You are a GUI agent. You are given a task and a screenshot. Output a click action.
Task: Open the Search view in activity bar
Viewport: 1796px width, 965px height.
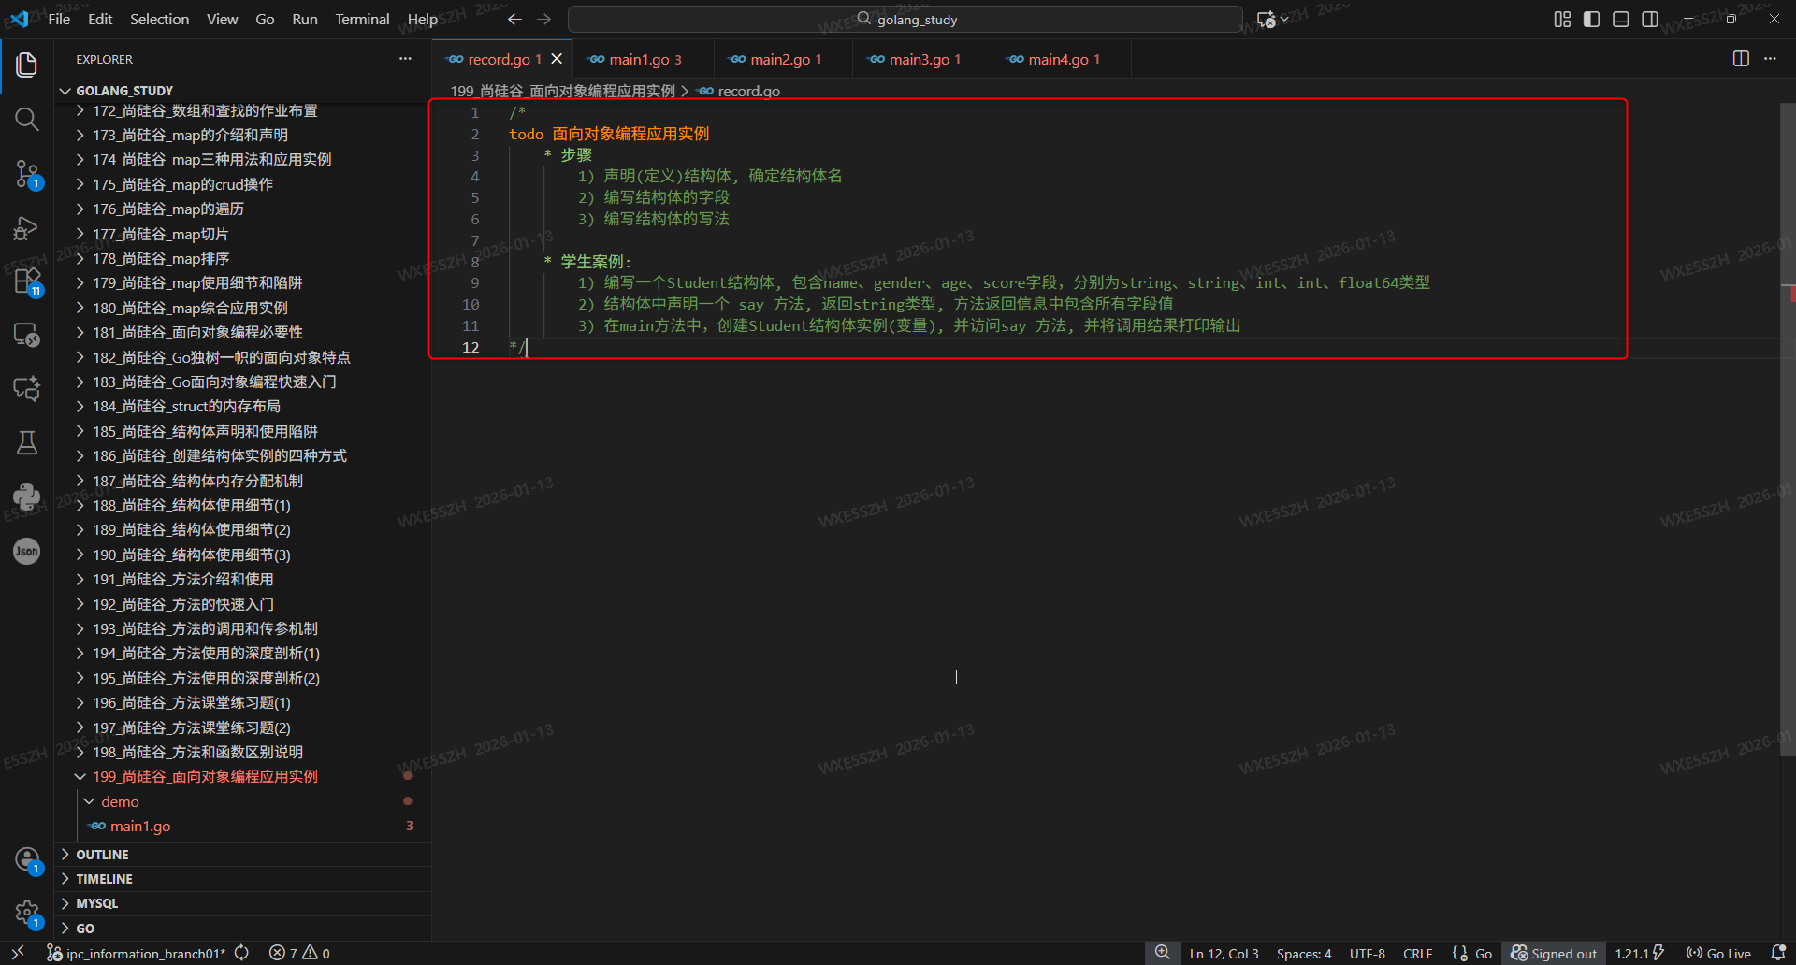(27, 119)
